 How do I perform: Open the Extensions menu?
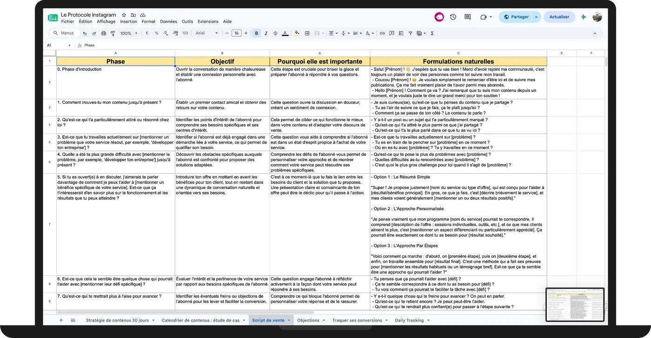point(208,21)
